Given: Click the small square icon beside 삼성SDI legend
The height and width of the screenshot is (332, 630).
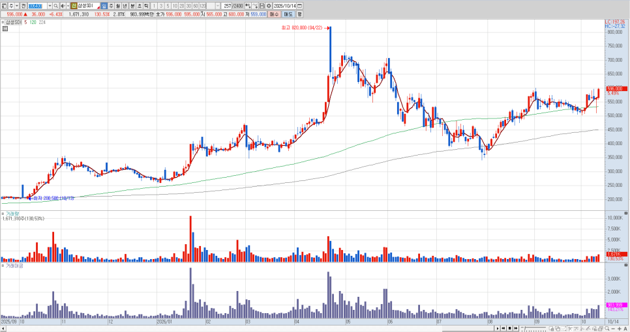Looking at the screenshot, I should [3, 22].
